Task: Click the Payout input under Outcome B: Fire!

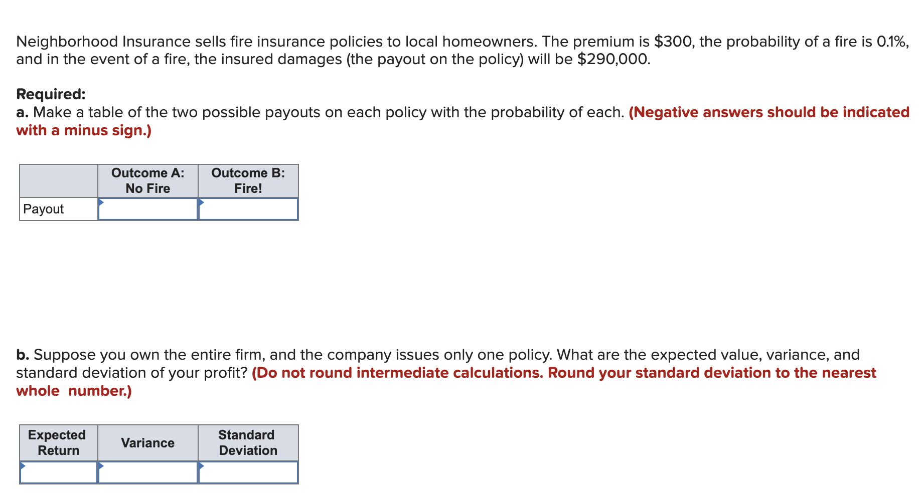Action: coord(248,209)
